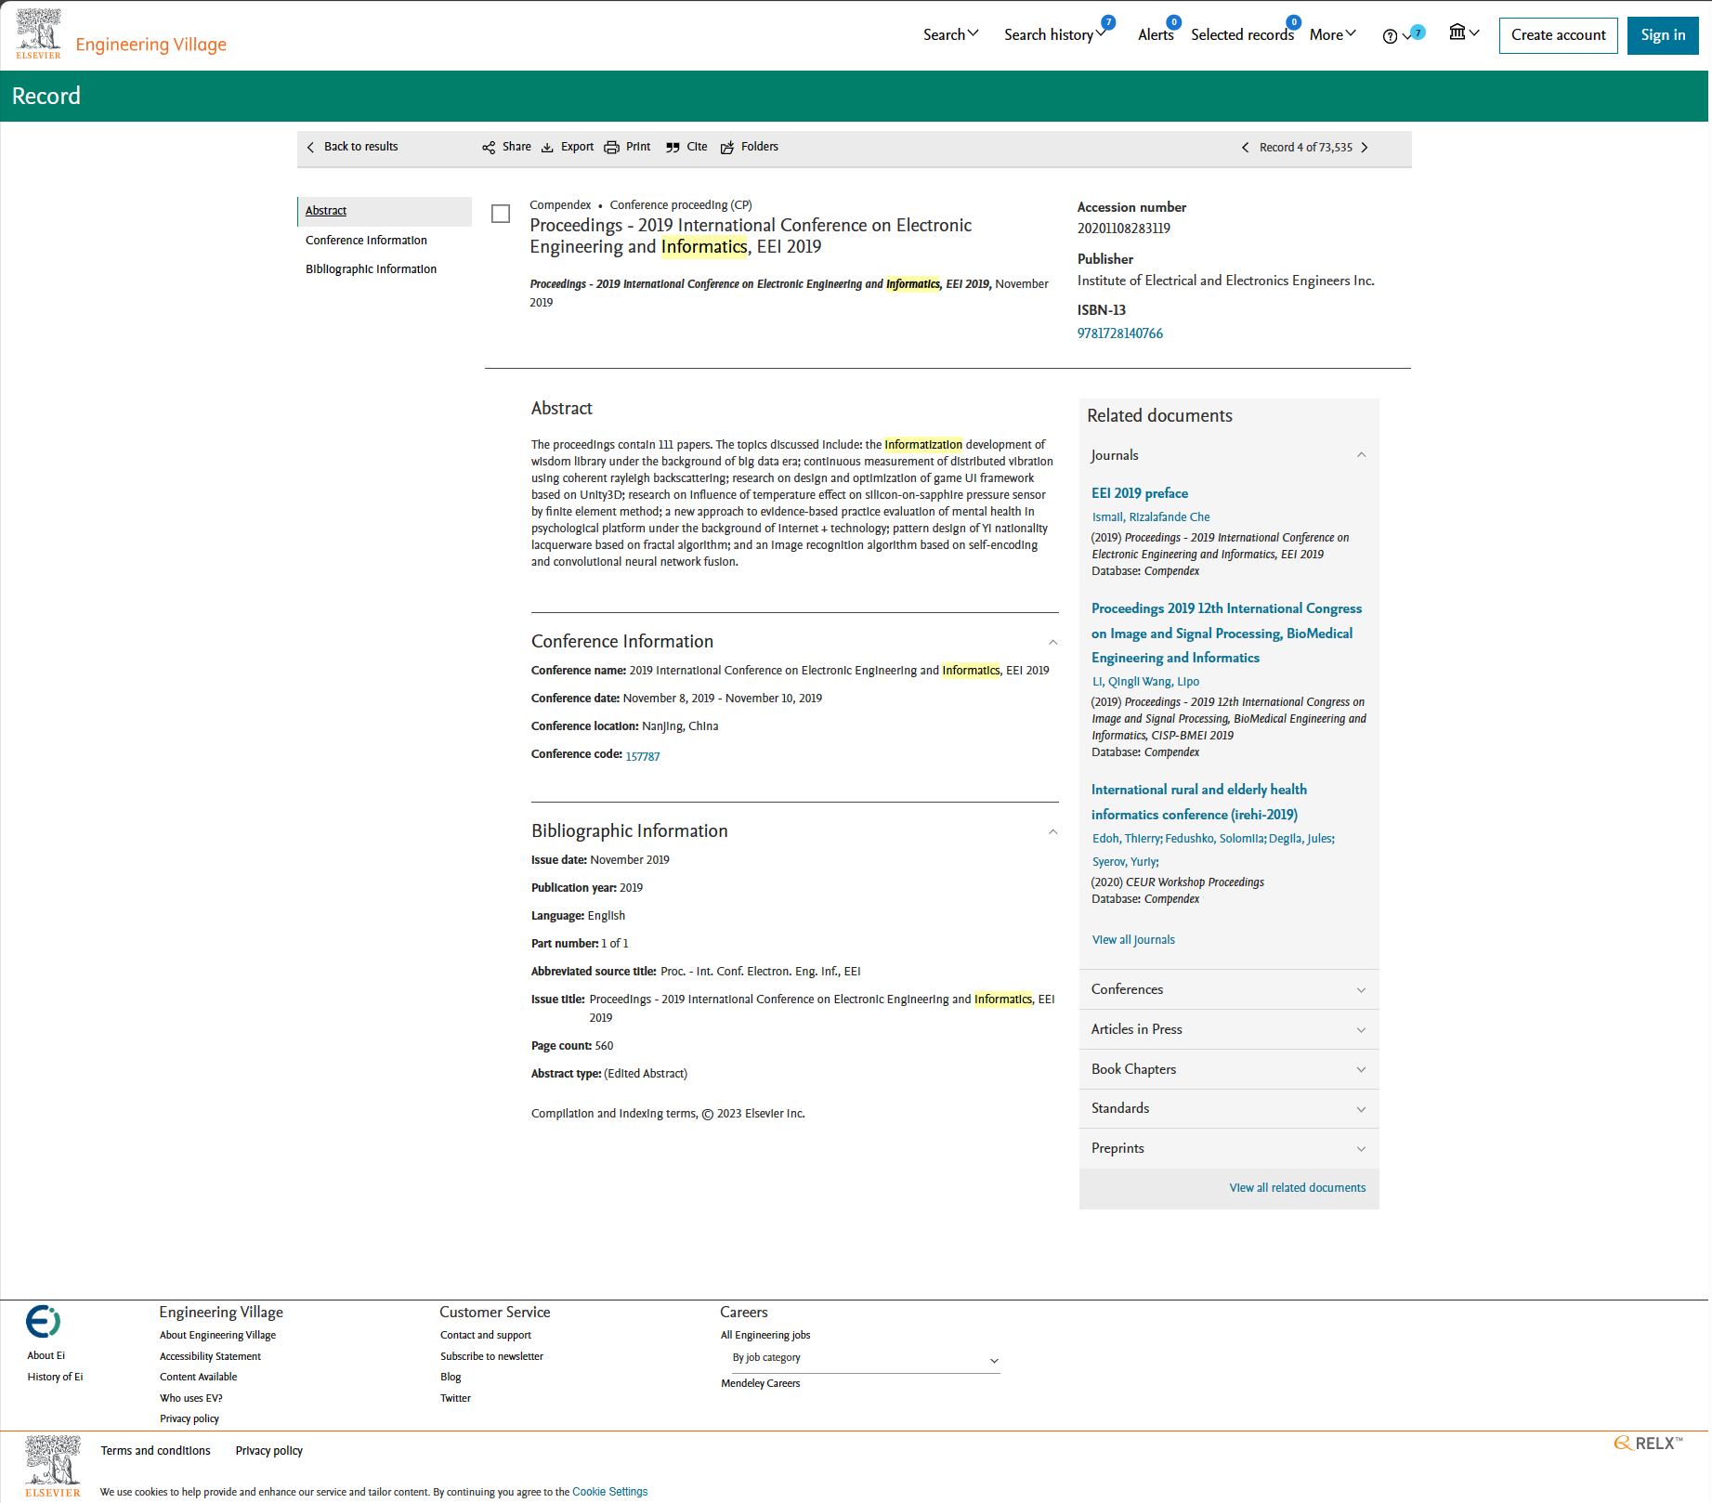Screen dimensions: 1712x1503
Task: Open About Engineering Village footer link
Action: (x=217, y=1335)
